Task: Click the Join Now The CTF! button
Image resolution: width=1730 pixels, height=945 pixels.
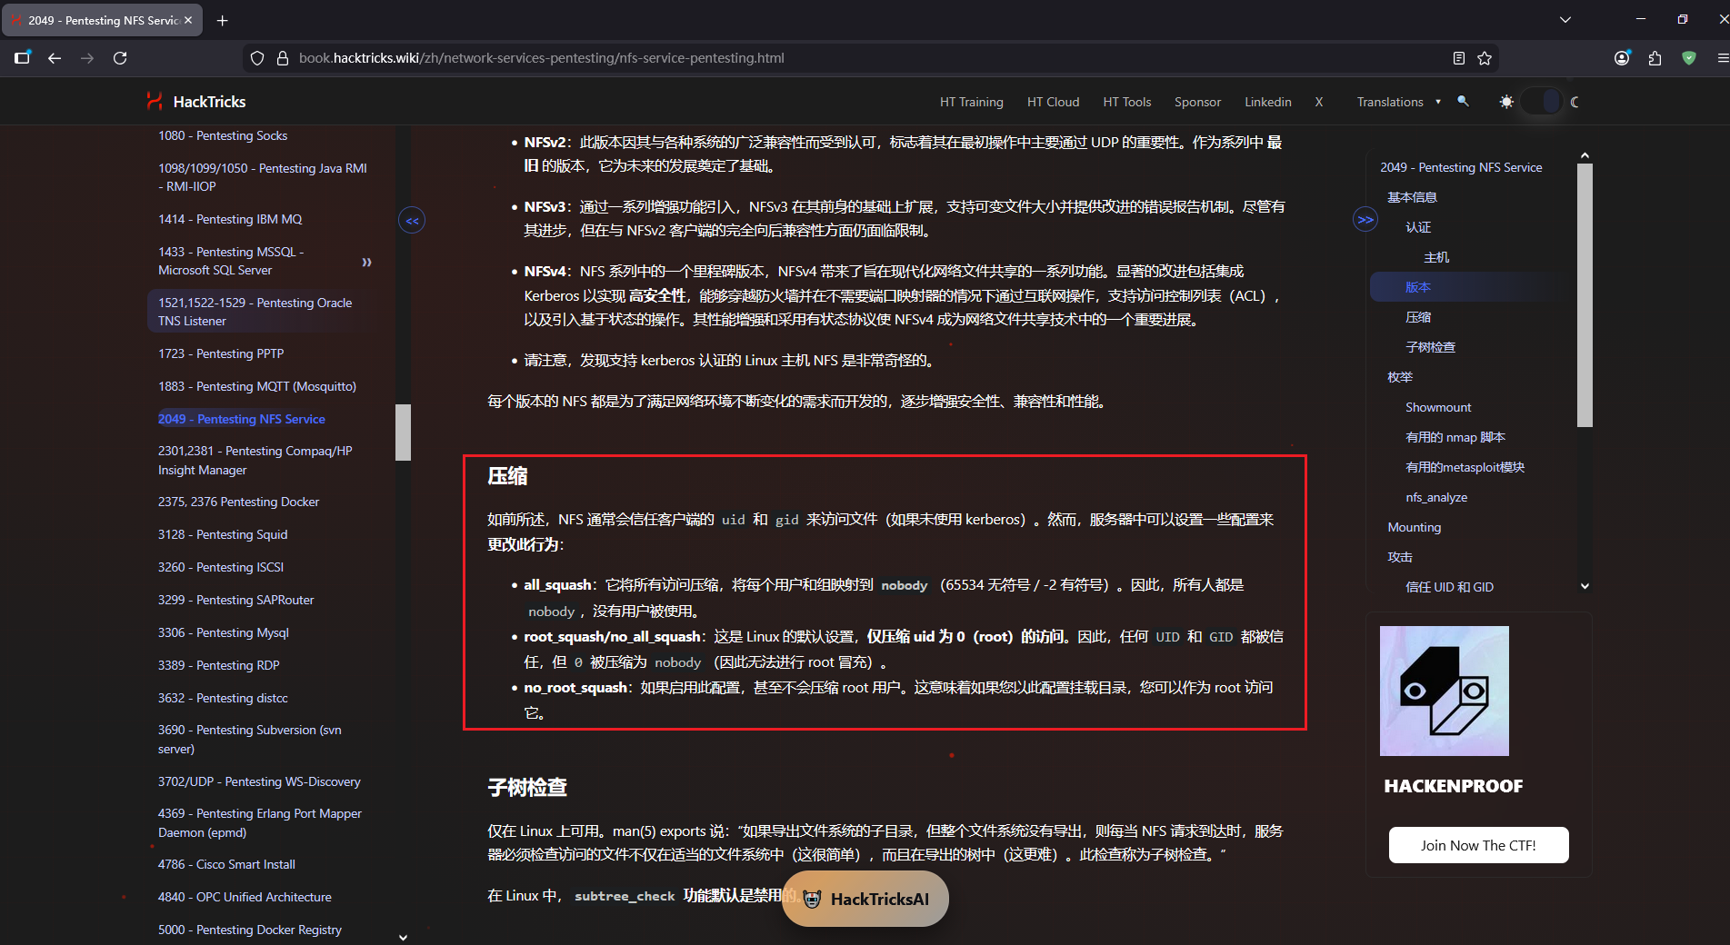Action: coord(1478,845)
